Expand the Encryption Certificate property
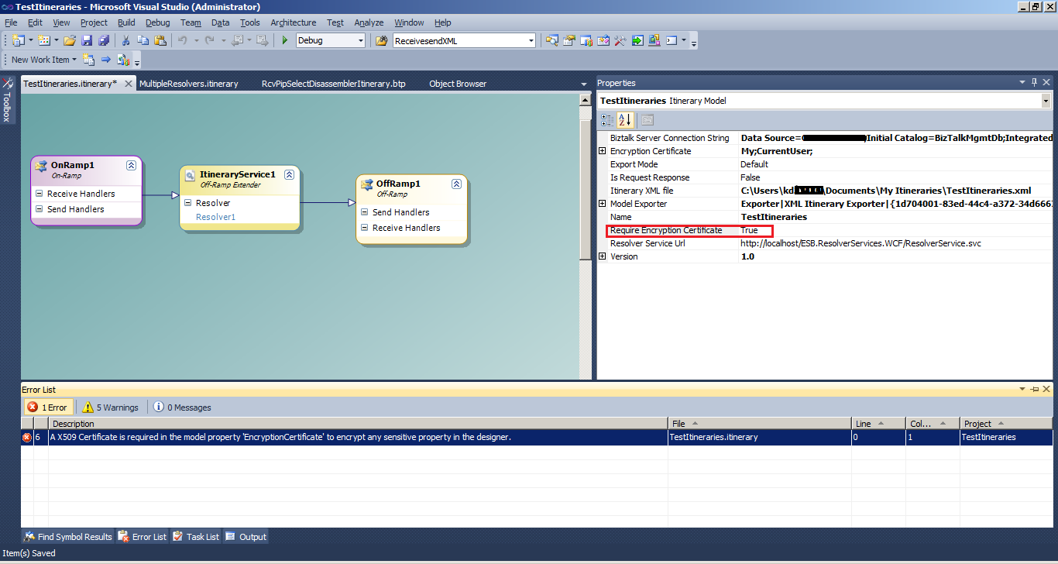Screen dimensions: 1058x564 tap(603, 151)
